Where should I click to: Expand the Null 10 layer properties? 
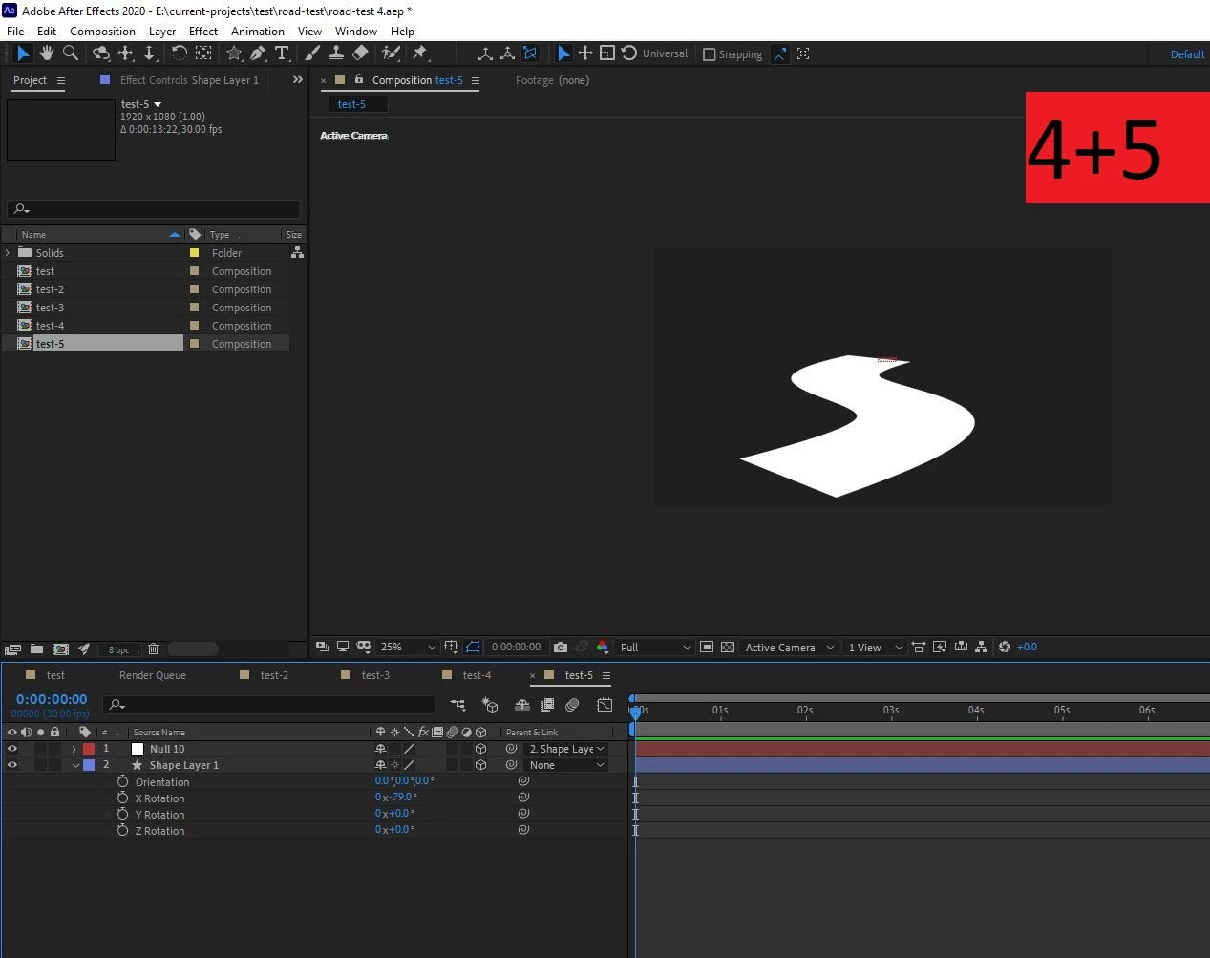74,749
